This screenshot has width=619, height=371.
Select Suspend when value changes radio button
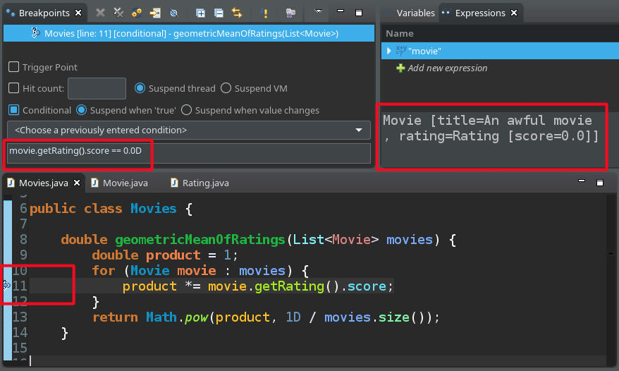(x=186, y=110)
